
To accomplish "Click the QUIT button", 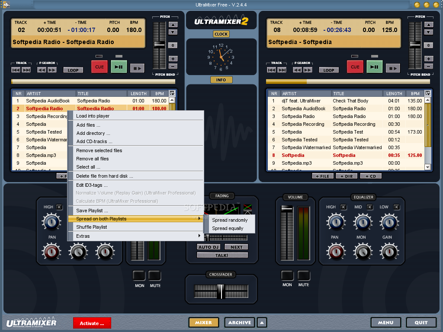I will (x=421, y=322).
